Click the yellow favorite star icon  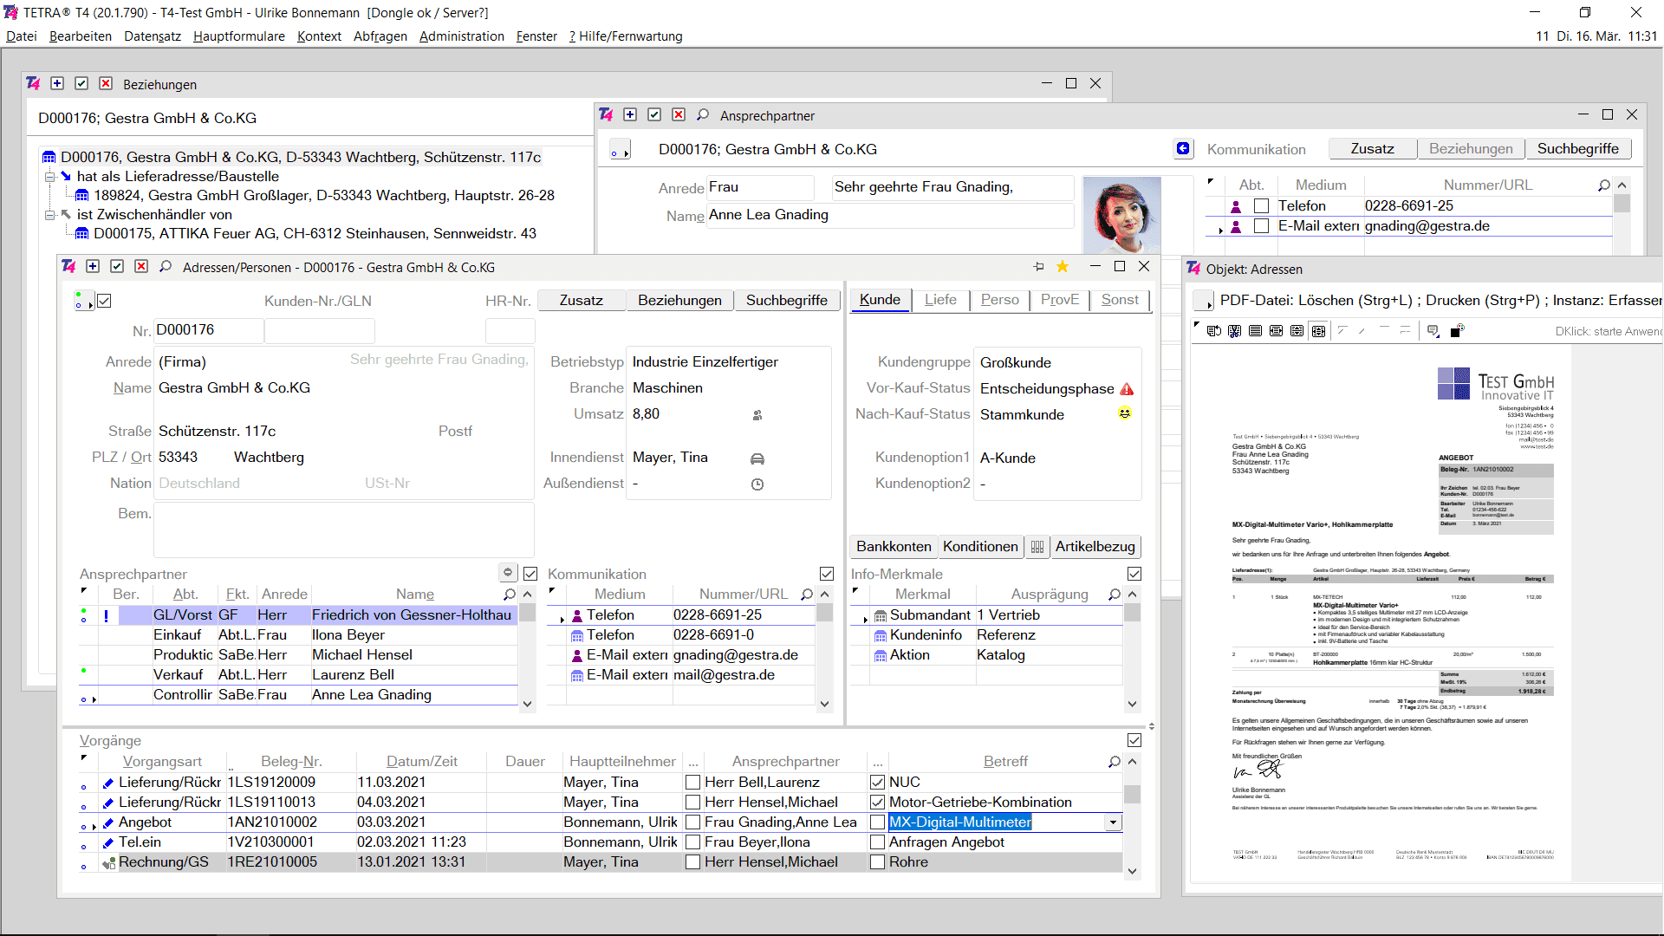[x=1063, y=267]
